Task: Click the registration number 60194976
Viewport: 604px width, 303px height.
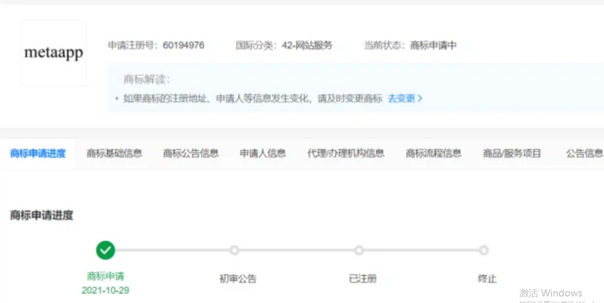Action: (183, 46)
